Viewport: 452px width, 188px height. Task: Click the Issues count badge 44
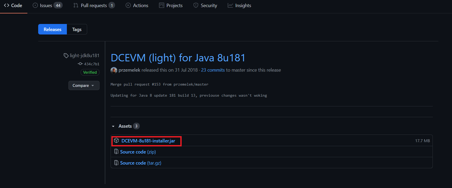(58, 6)
